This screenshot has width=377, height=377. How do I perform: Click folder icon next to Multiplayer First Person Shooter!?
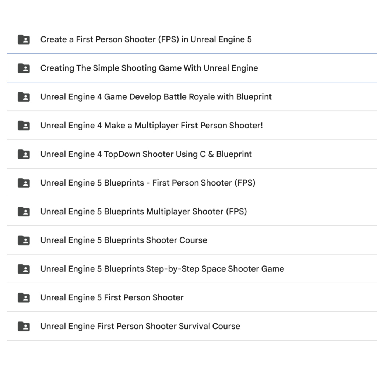pyautogui.click(x=24, y=125)
